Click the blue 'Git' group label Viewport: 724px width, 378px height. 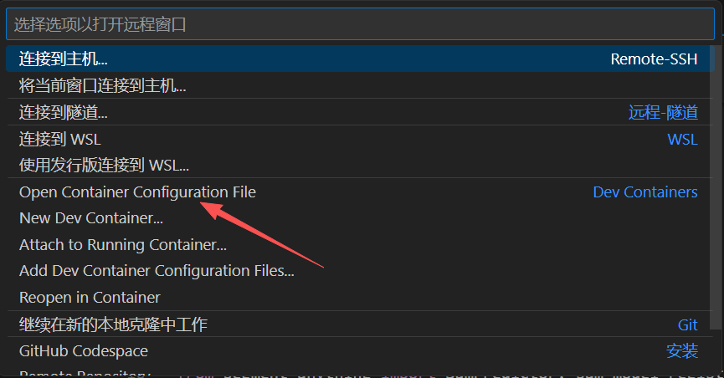tap(687, 324)
